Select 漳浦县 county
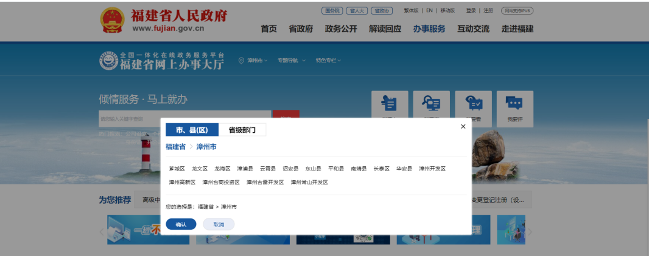Viewport: 649px width, 256px height. 245,169
